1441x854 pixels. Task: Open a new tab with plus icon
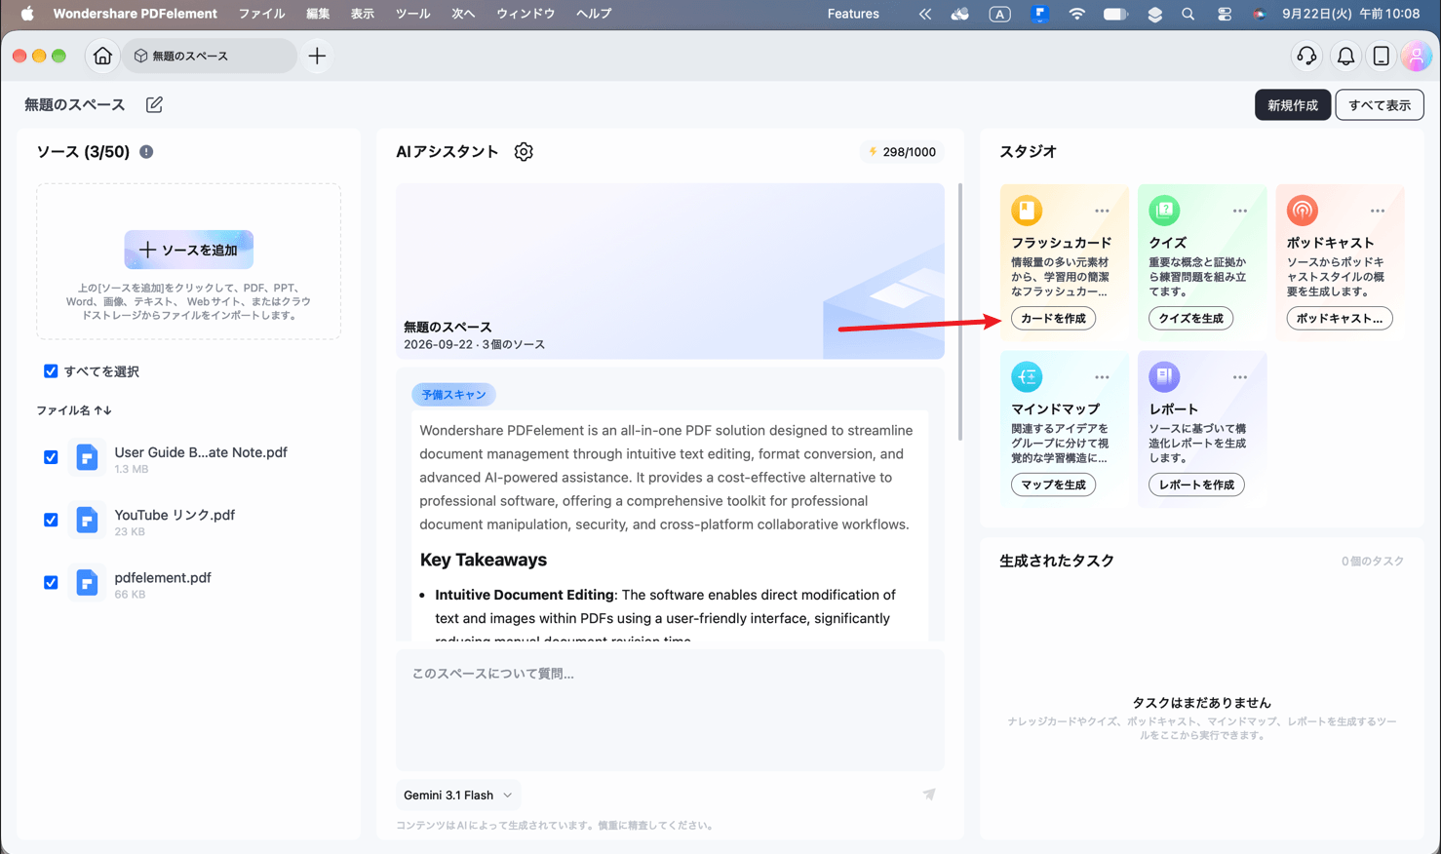317,57
